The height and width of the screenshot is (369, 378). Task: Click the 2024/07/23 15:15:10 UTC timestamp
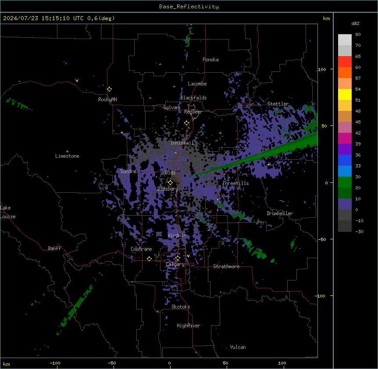tap(59, 18)
